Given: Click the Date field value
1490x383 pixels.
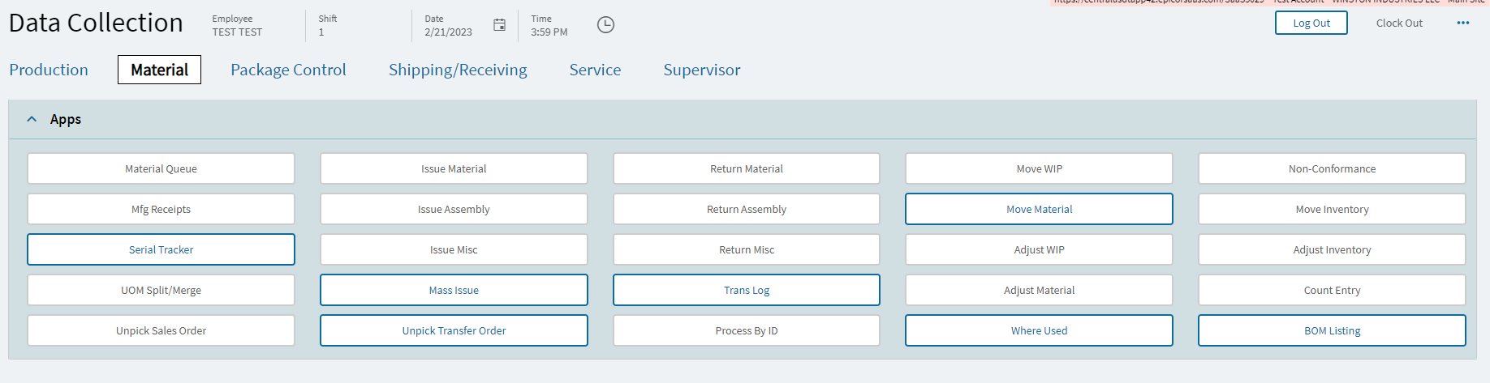Looking at the screenshot, I should (448, 32).
